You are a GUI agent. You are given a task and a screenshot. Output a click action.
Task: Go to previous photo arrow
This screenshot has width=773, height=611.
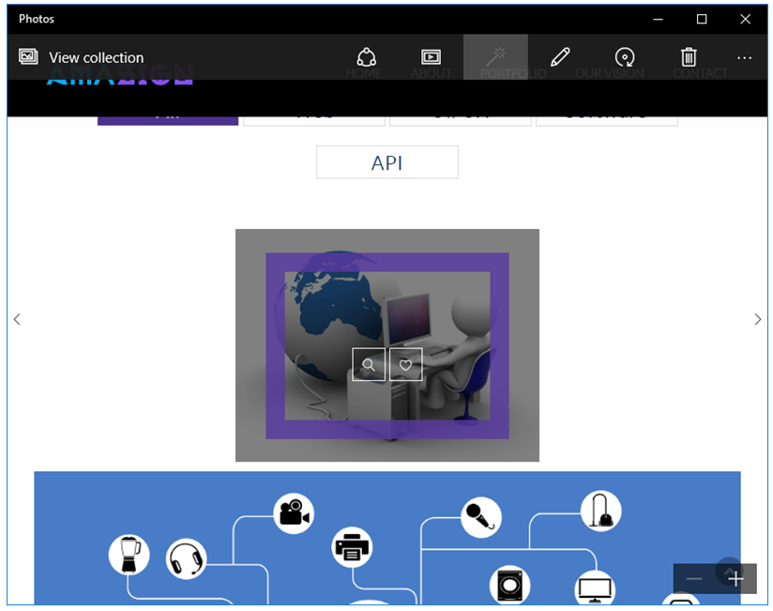pos(17,319)
